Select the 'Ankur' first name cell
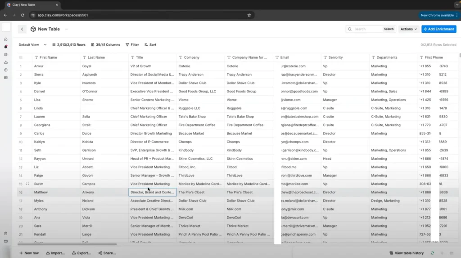The image size is (461, 258). [x=56, y=66]
